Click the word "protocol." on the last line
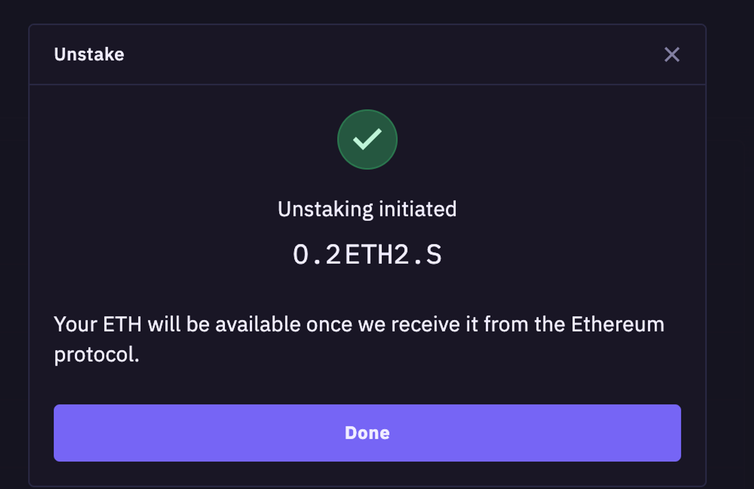Viewport: 754px width, 489px height. pyautogui.click(x=96, y=355)
